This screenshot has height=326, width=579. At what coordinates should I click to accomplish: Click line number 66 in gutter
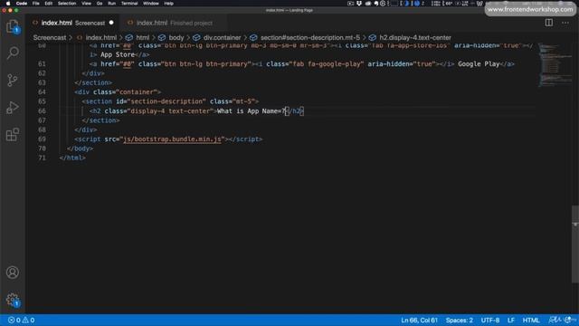coord(42,110)
